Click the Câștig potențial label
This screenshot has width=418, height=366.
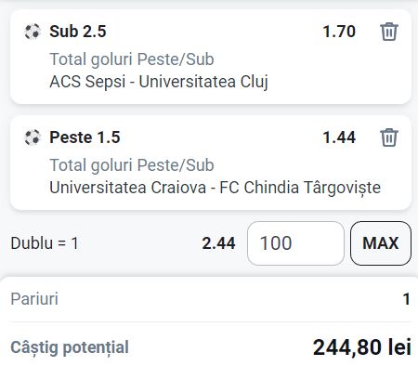[x=70, y=347]
